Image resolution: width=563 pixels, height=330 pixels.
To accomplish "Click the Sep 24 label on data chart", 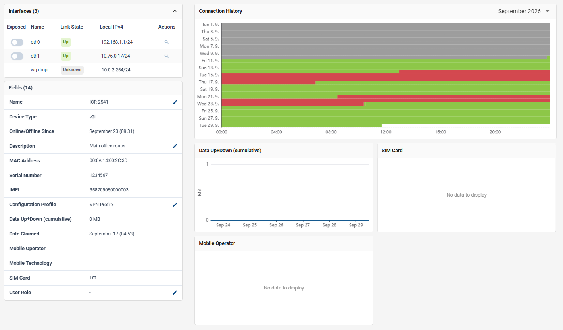I will (x=223, y=225).
